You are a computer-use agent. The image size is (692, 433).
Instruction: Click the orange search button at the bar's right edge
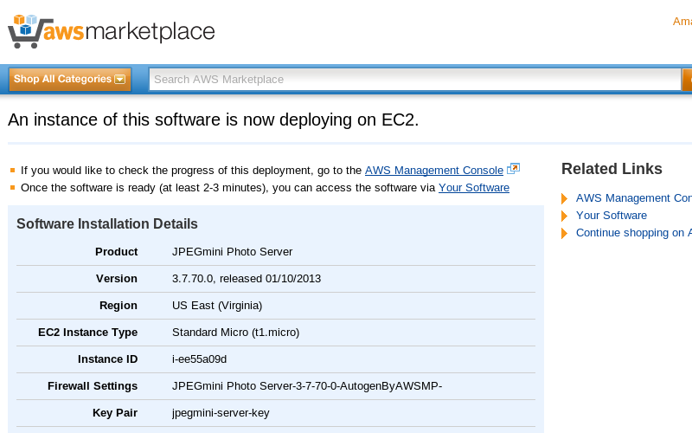[x=688, y=80]
